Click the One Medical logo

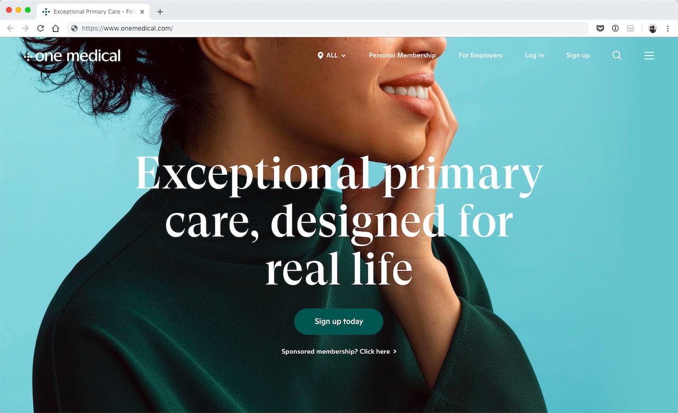click(73, 56)
